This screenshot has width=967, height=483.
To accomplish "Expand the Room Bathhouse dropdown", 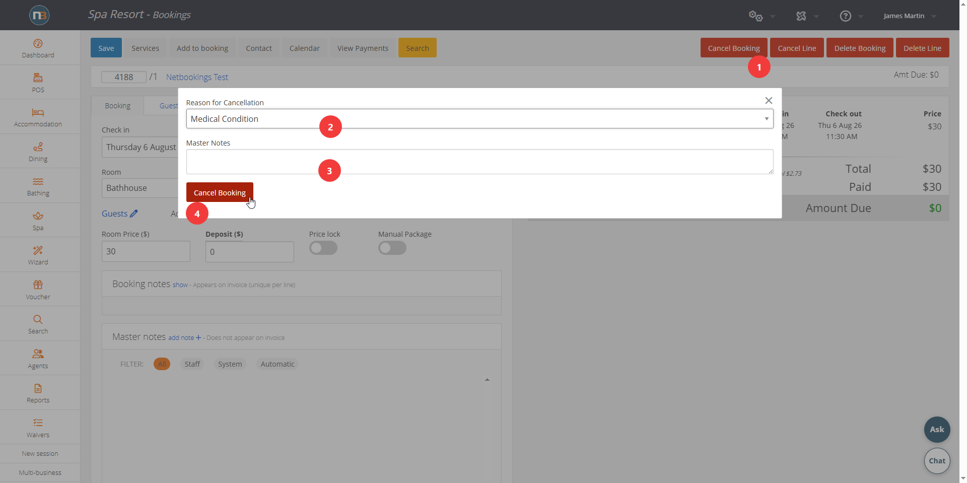I will pyautogui.click(x=140, y=188).
